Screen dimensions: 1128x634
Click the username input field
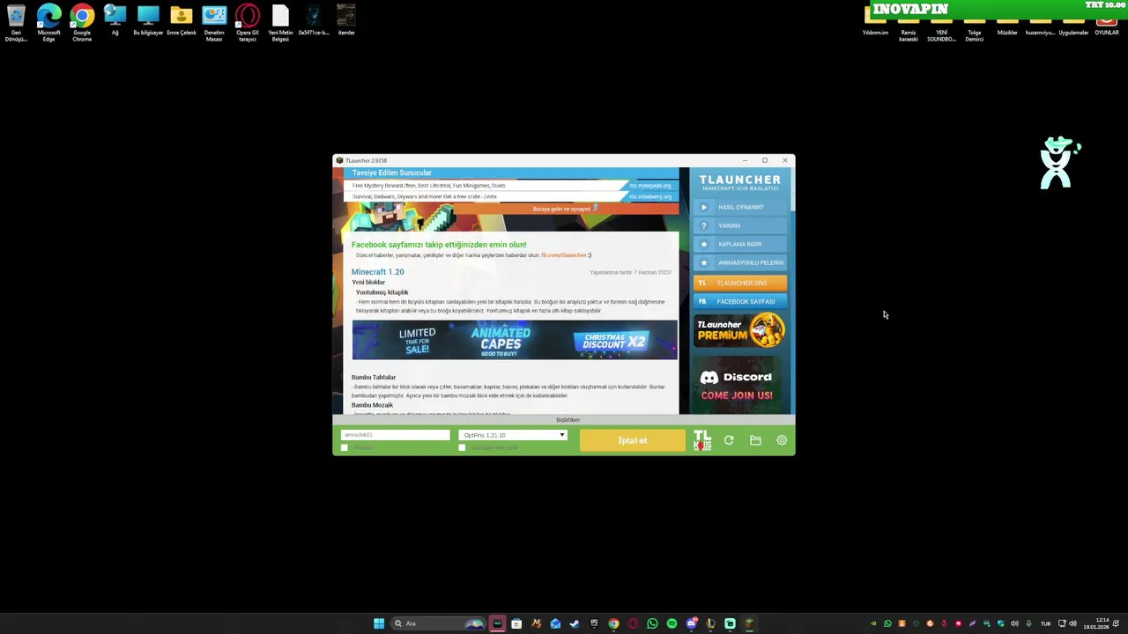395,435
